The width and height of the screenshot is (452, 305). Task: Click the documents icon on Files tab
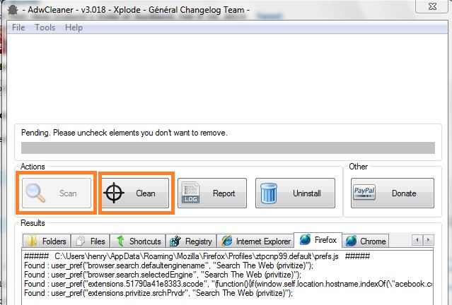coord(81,241)
